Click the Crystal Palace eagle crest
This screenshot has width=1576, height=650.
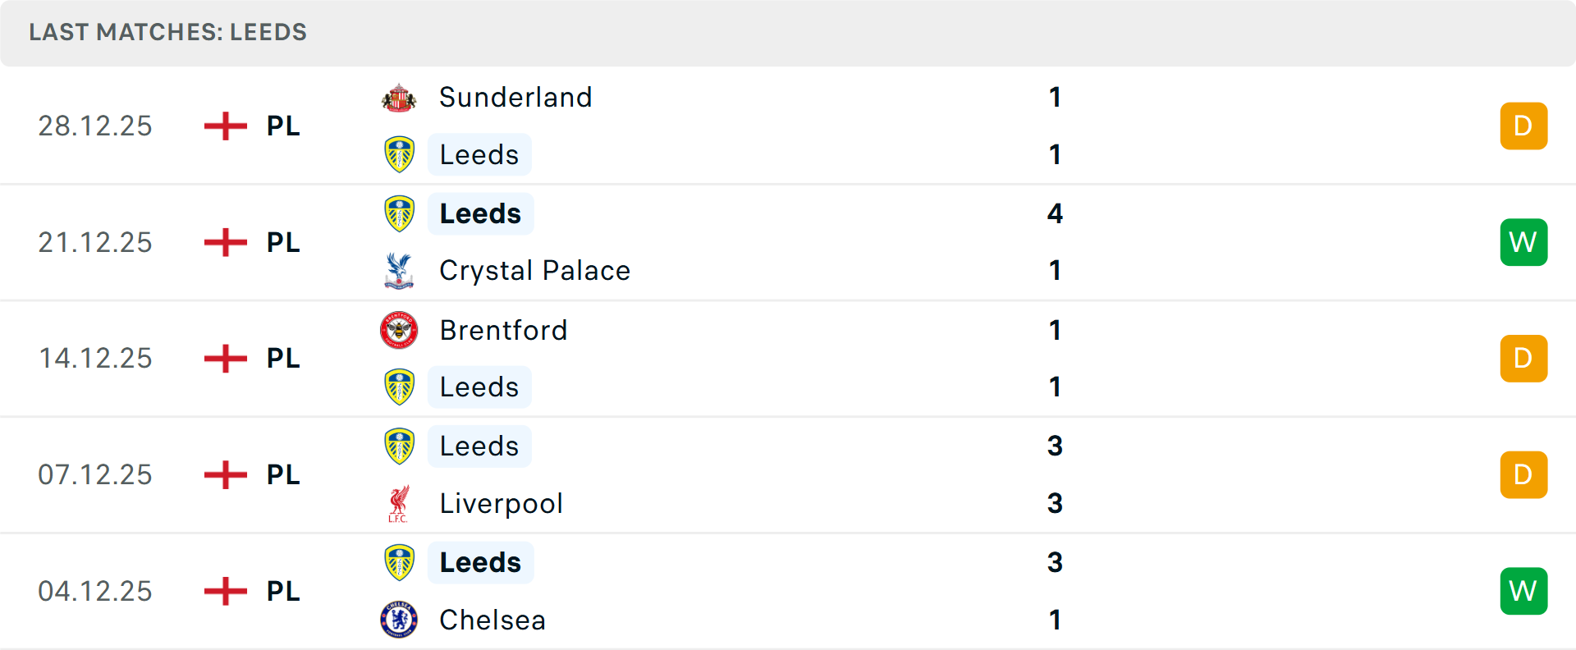click(x=399, y=271)
